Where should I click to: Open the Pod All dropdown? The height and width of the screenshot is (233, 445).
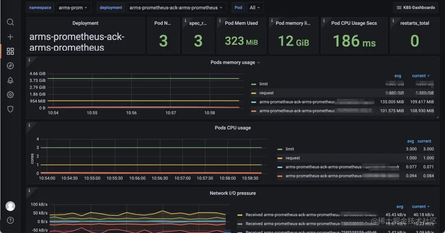[x=255, y=8]
